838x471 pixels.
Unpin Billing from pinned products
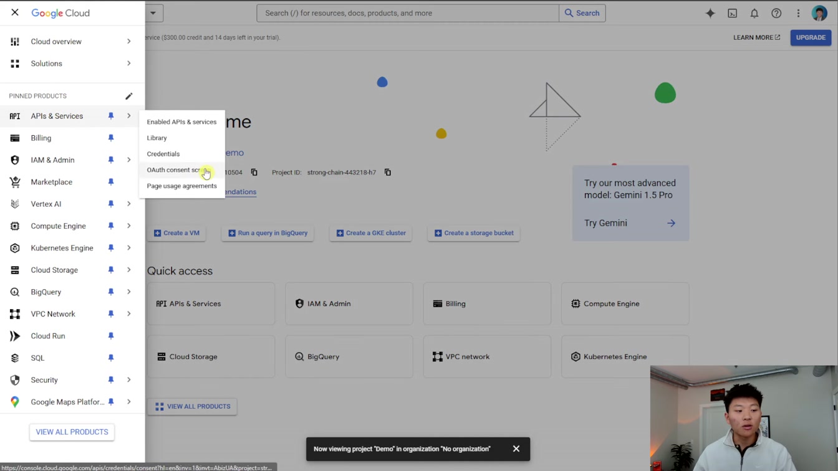[x=111, y=138]
